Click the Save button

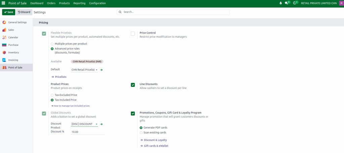pyautogui.click(x=8, y=12)
